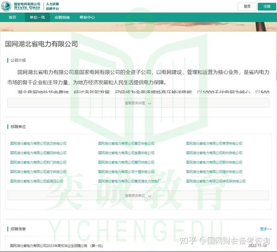Expand 查看更多详情 company introduction
277x252 pixels.
pos(138,103)
